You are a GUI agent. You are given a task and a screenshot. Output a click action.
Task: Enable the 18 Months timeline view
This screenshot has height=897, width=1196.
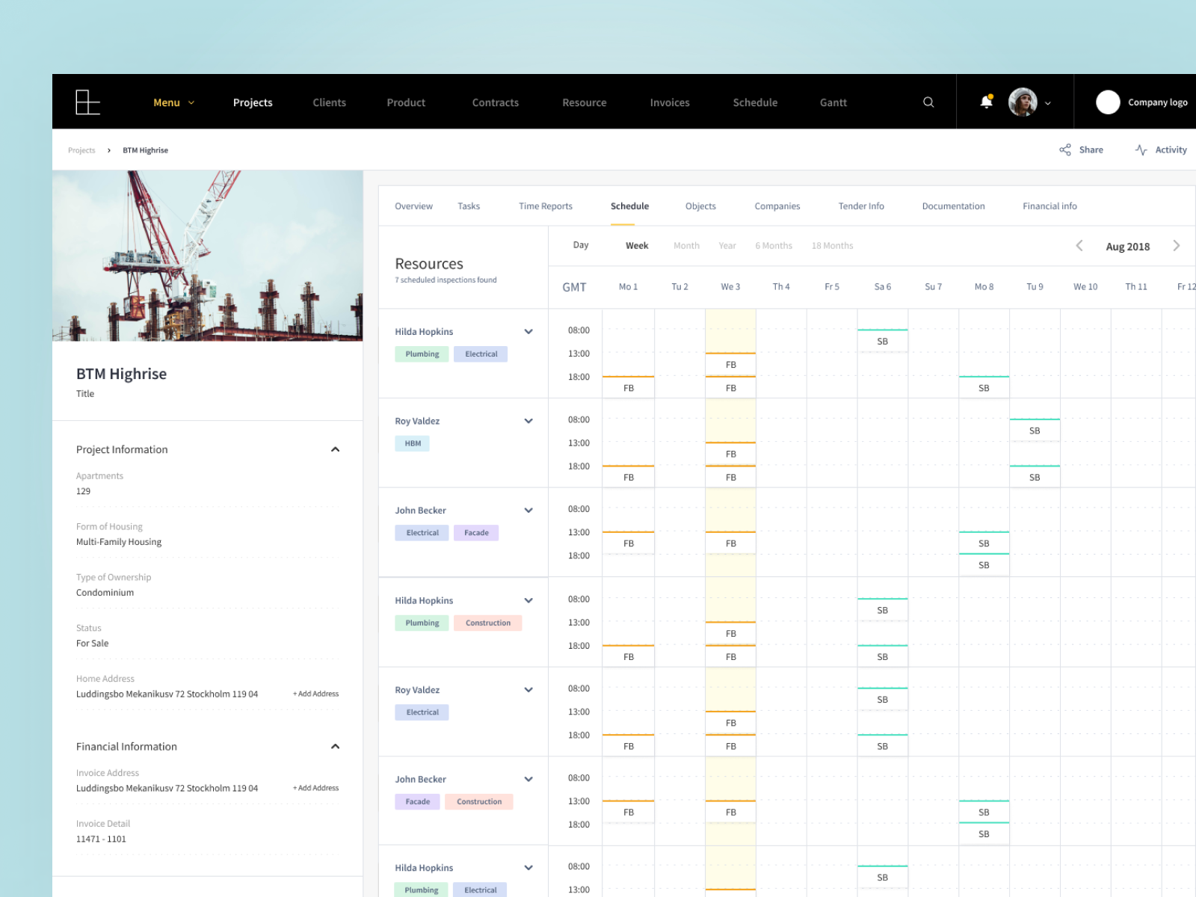pyautogui.click(x=832, y=245)
